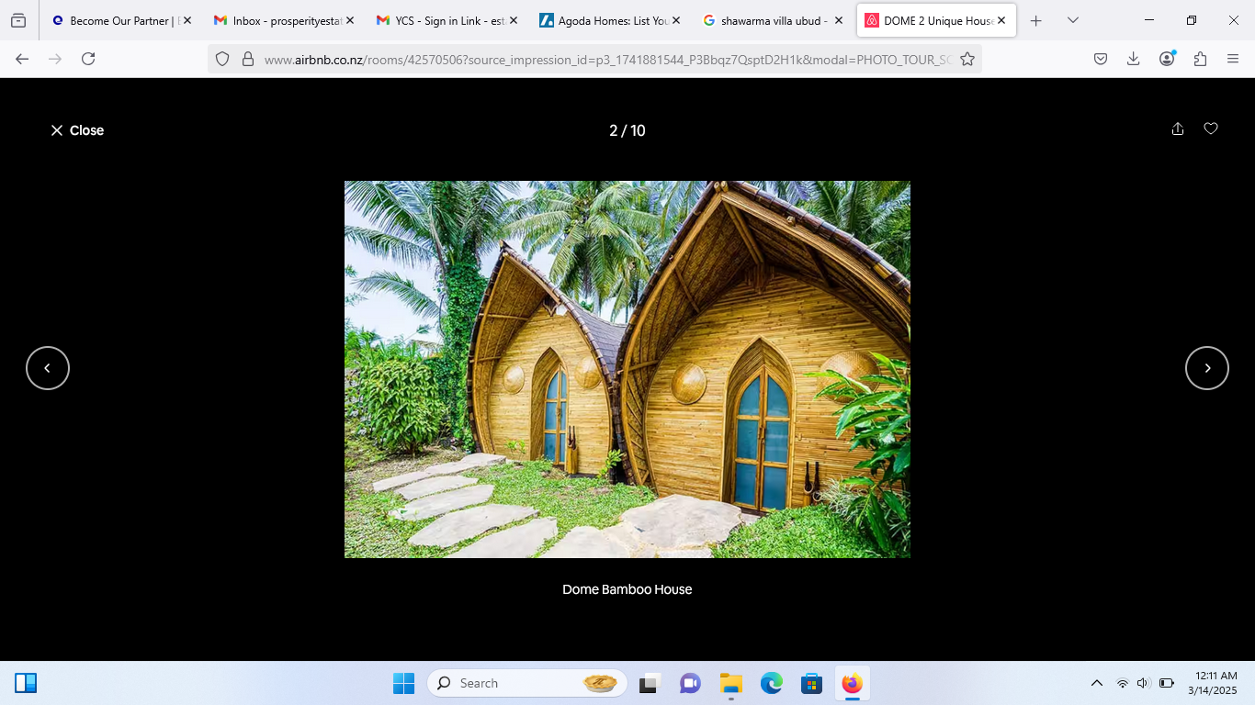
Task: Open the Firefox account menu
Action: tap(1167, 59)
